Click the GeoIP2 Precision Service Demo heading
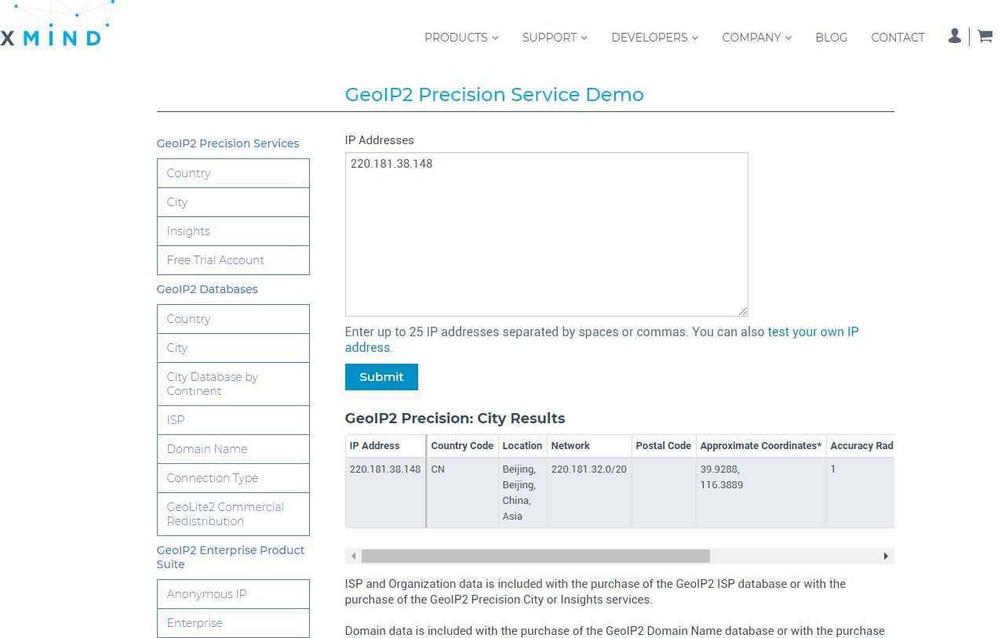This screenshot has width=1005, height=638. pyautogui.click(x=494, y=95)
